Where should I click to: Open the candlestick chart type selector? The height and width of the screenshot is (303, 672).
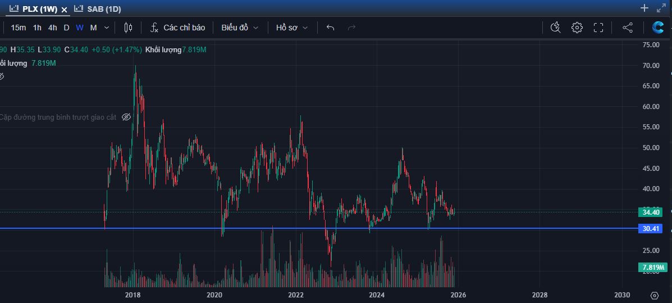click(128, 28)
